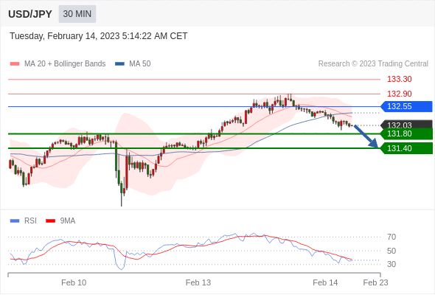This screenshot has height=295, width=435.
Task: Click the blue 132.55 pivot price tag
Action: 406,106
